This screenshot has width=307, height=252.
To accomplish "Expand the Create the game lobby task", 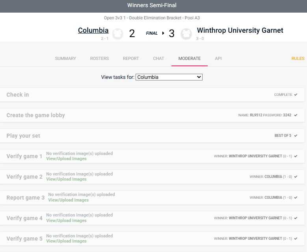I will 153,115.
